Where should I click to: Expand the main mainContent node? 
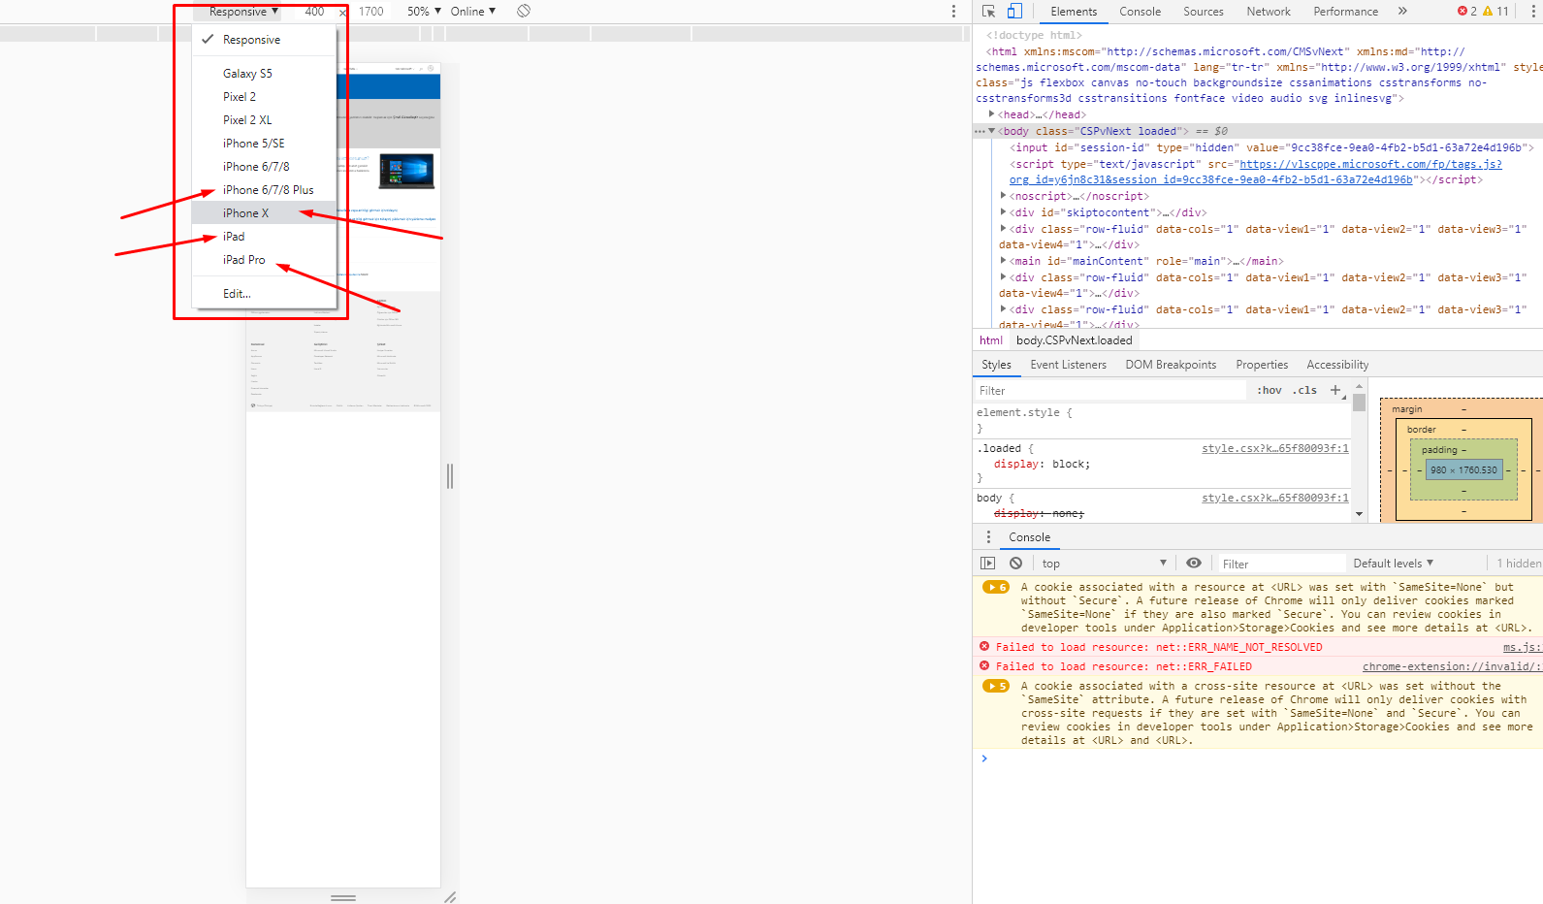(1003, 261)
